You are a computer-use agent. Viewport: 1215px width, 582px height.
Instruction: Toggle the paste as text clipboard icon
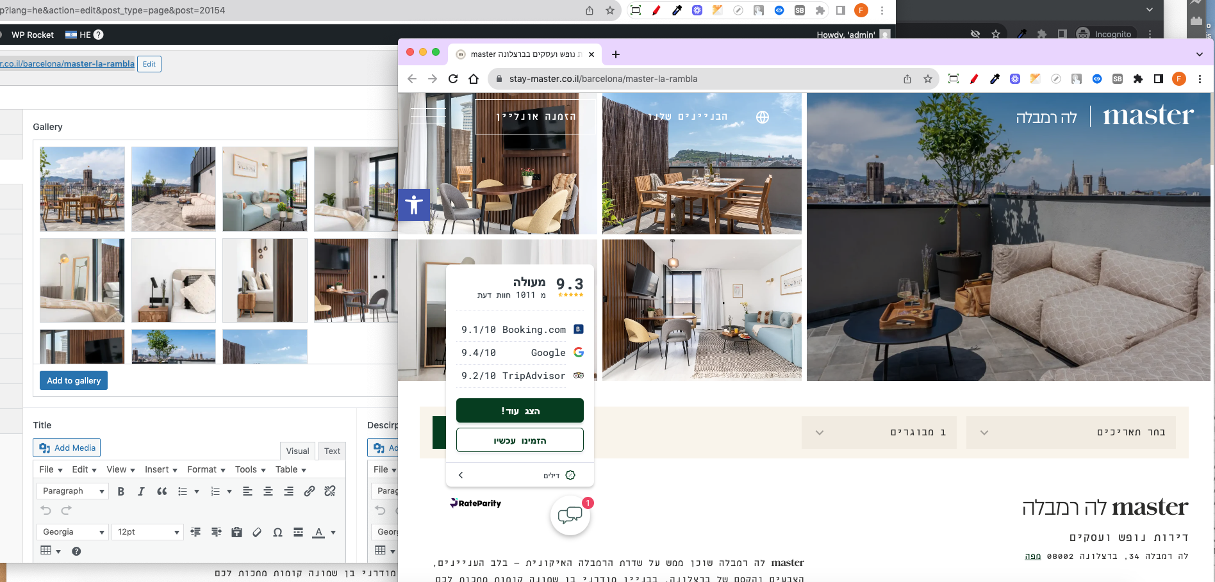point(236,532)
